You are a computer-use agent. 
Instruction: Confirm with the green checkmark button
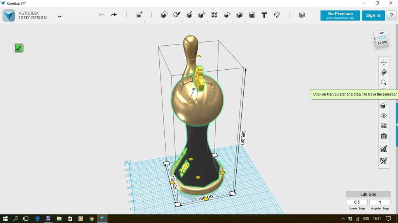19,48
